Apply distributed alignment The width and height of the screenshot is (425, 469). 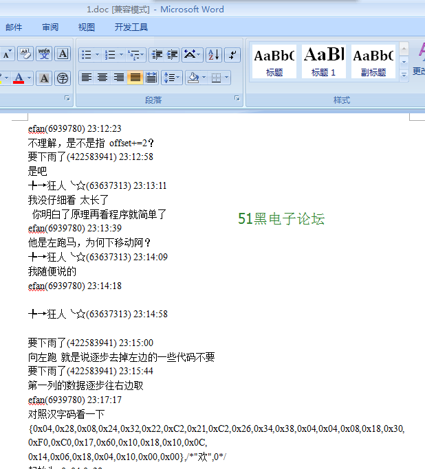151,78
